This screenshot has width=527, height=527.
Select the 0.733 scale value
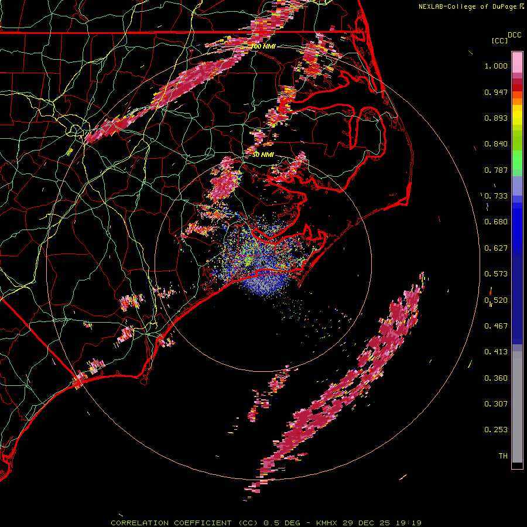pos(496,196)
